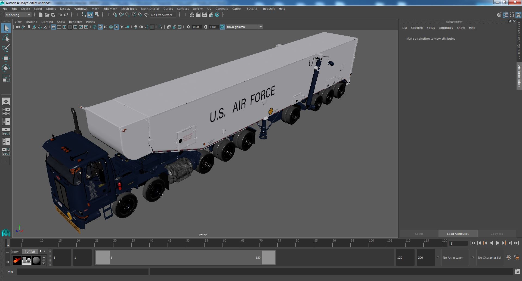522x281 pixels.
Task: Click Smooth shade all cube icon
Action: click(x=100, y=27)
